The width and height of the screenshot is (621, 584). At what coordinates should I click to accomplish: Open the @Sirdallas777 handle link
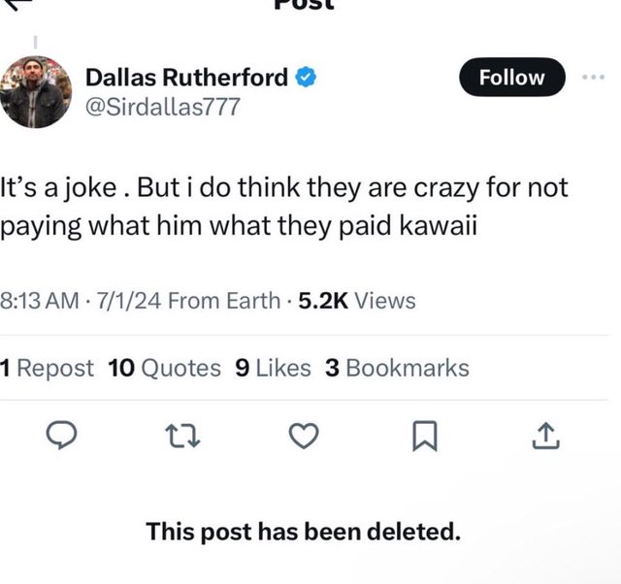coord(162,107)
